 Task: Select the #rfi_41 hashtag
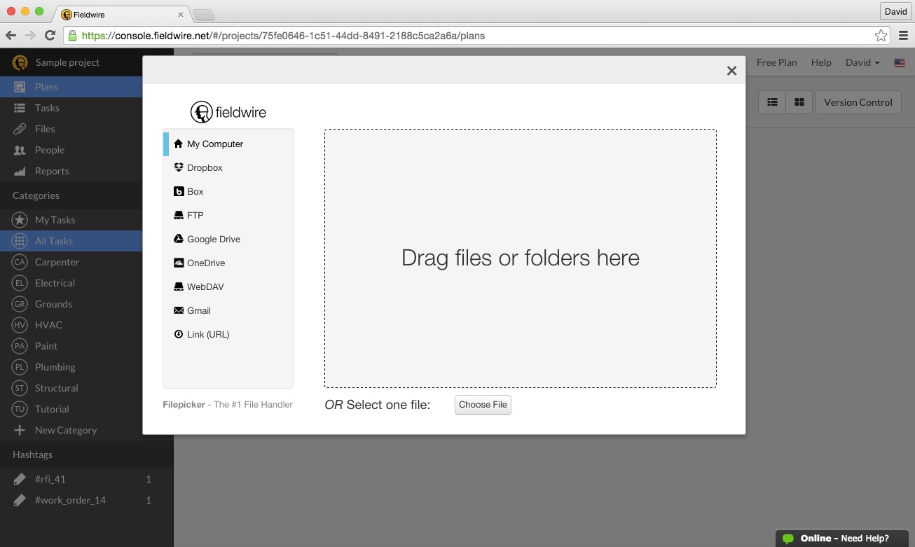click(x=86, y=479)
